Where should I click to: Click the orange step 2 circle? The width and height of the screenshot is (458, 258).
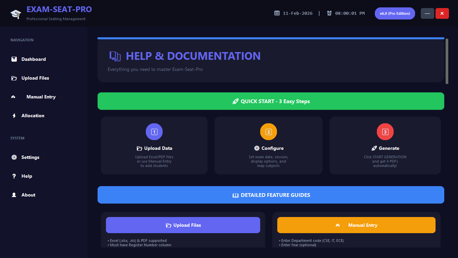coord(269,132)
